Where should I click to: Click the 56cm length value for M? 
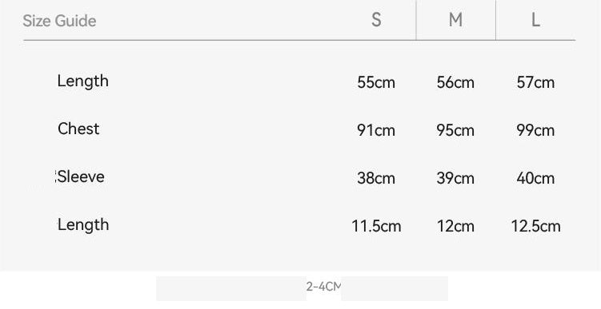click(455, 82)
